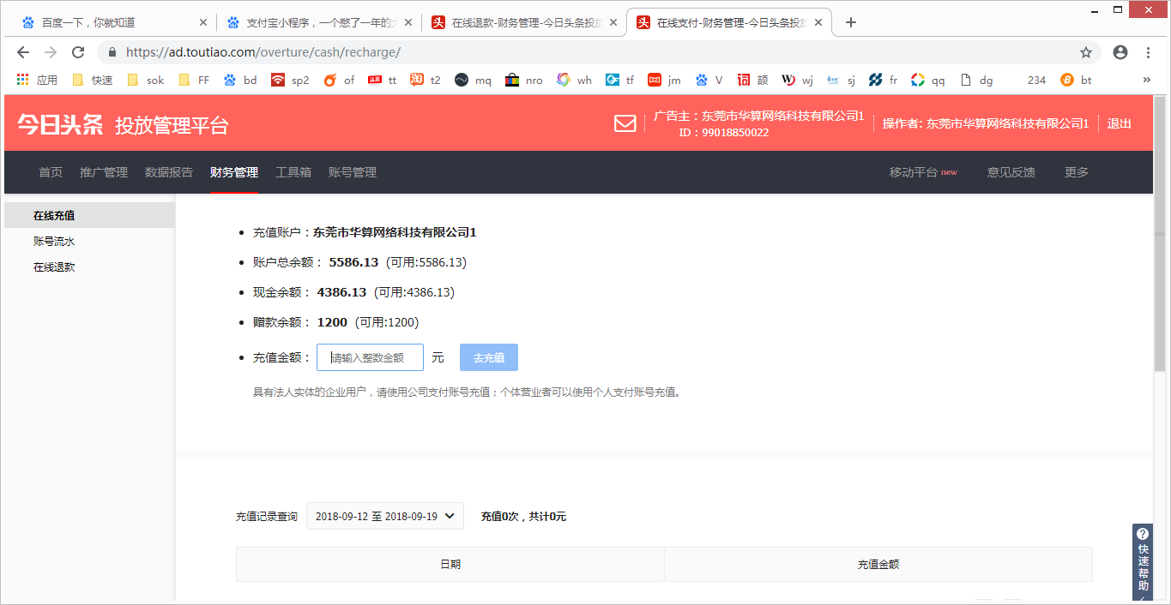
Task: Close the 百度一下 tab
Action: [203, 22]
